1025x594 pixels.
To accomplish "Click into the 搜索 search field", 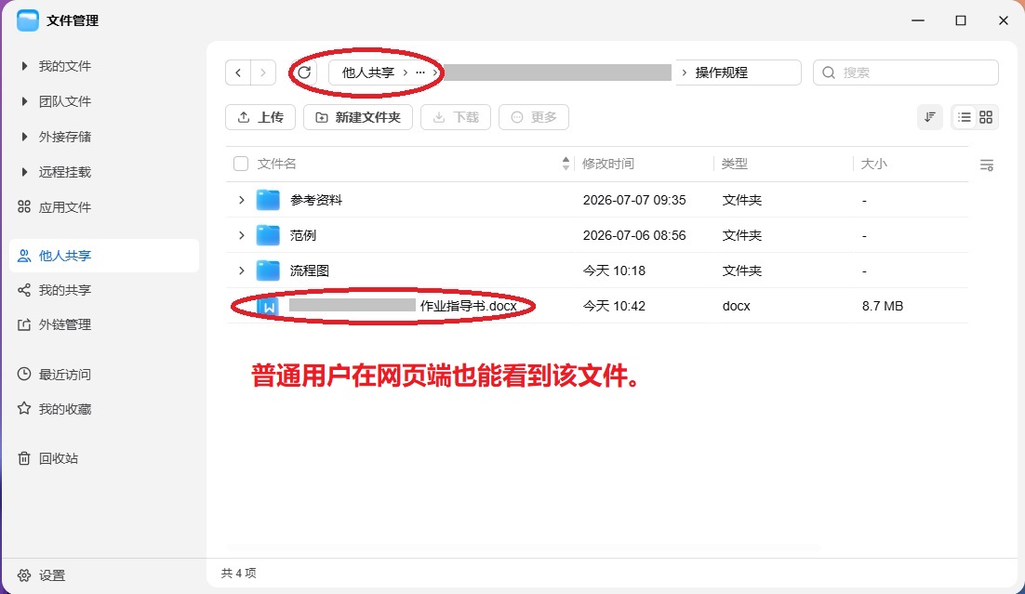I will pos(905,73).
